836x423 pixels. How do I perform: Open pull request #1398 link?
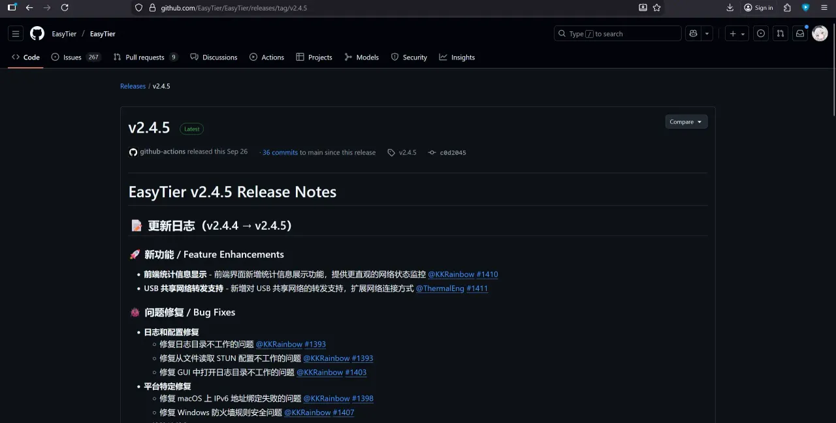[x=362, y=398]
